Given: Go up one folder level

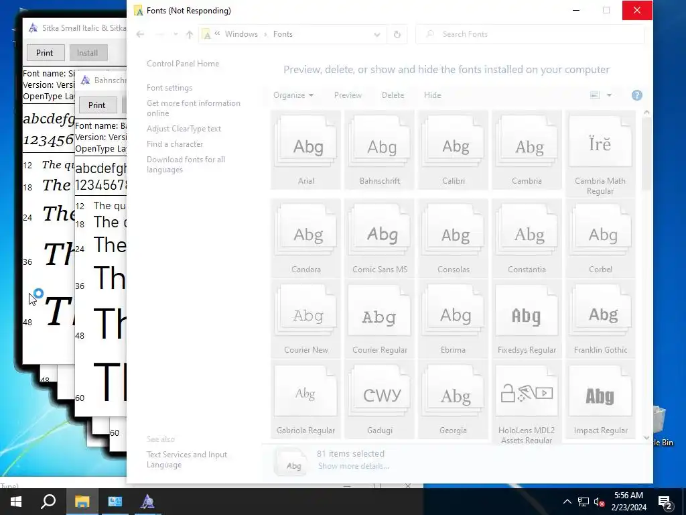Looking at the screenshot, I should point(189,34).
